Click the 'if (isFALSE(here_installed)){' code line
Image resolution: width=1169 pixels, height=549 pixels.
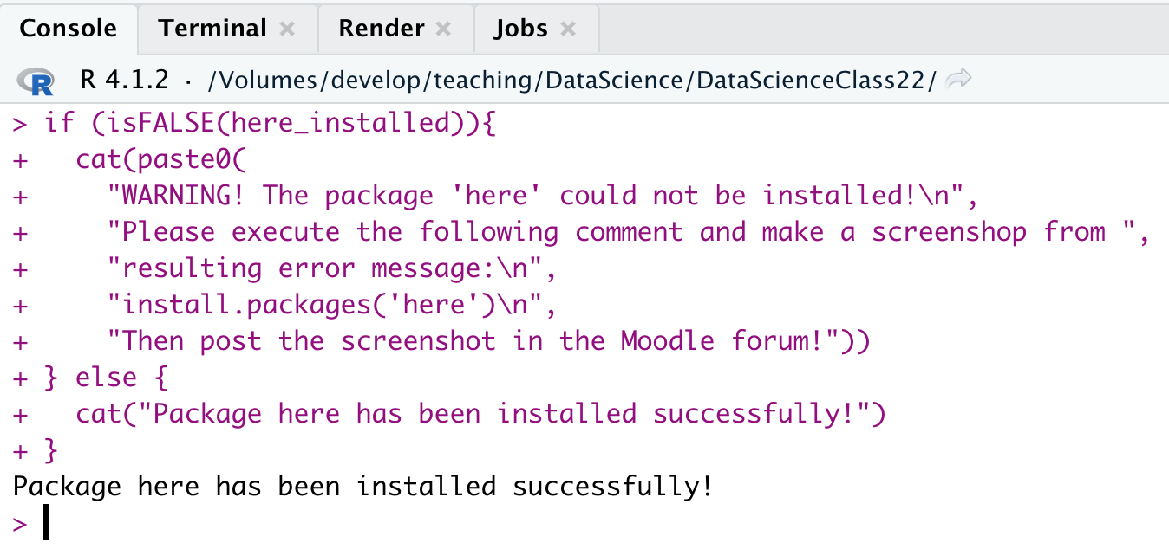[269, 124]
